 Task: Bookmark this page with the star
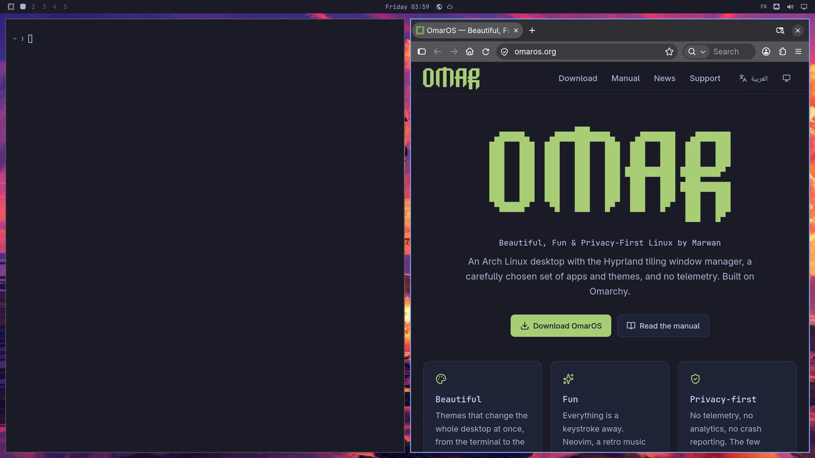click(x=669, y=51)
